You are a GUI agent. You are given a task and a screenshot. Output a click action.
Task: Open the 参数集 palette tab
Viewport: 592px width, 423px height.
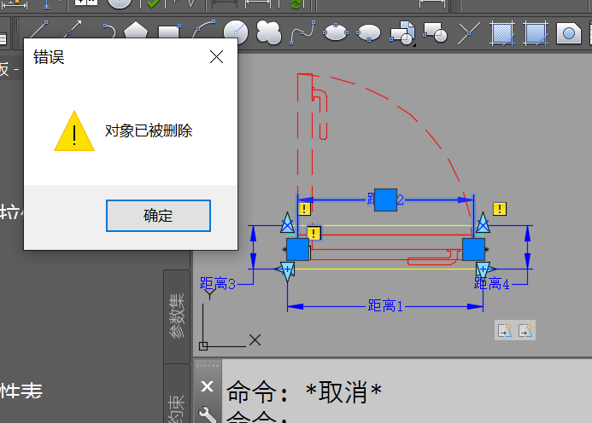[177, 316]
